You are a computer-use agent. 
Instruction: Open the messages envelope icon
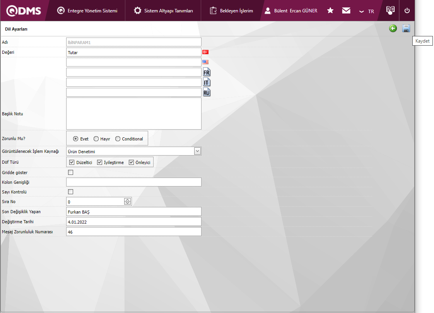(x=346, y=10)
